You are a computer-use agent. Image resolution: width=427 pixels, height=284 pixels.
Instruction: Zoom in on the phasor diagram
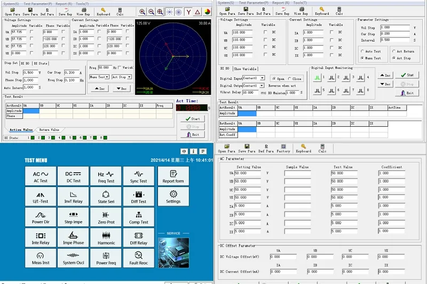[142, 12]
